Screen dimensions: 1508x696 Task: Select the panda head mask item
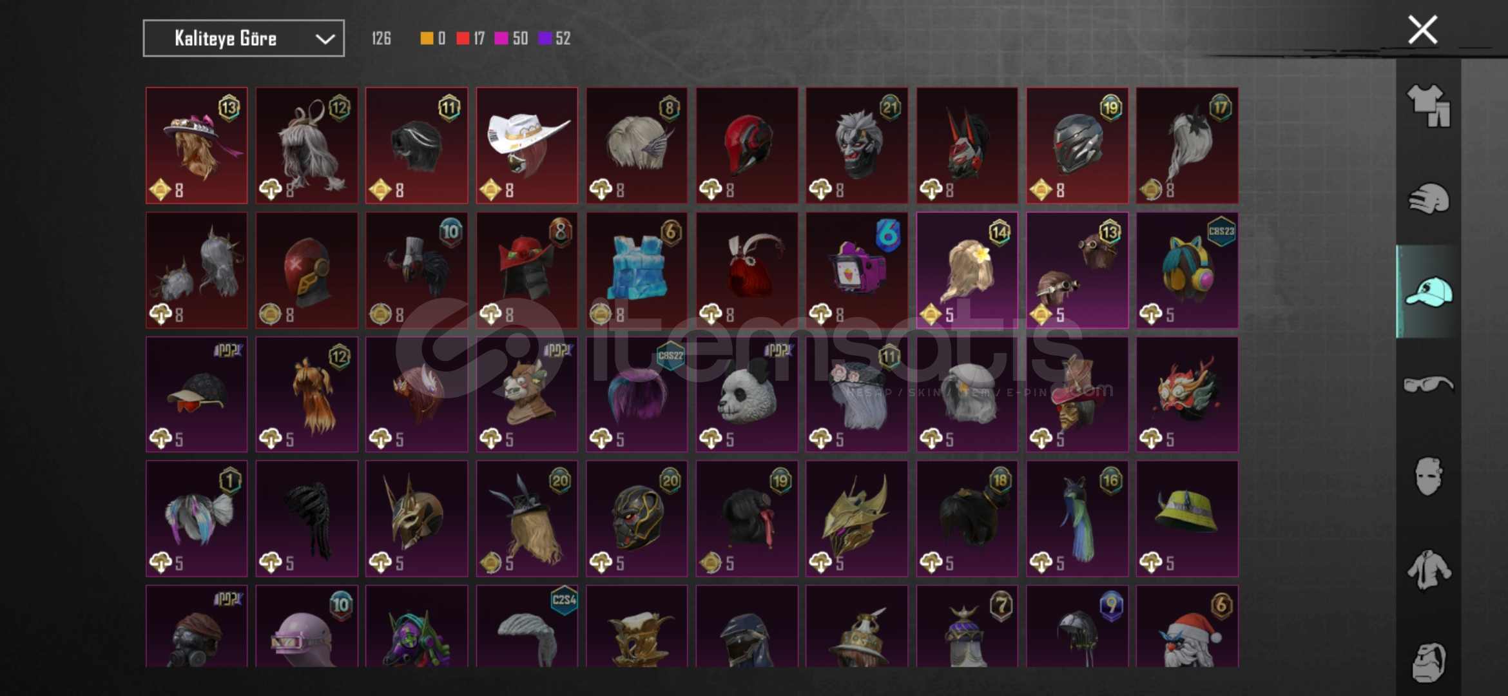coord(747,394)
